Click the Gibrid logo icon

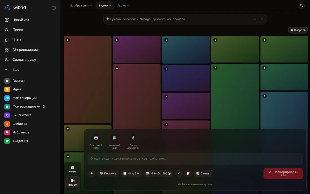tap(7, 8)
